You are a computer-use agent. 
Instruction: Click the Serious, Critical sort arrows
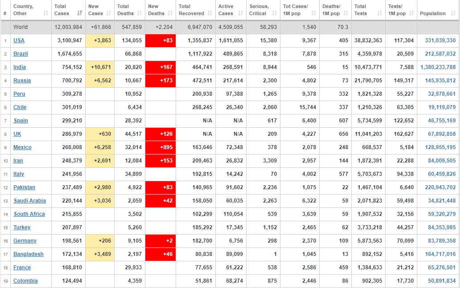[x=274, y=13]
